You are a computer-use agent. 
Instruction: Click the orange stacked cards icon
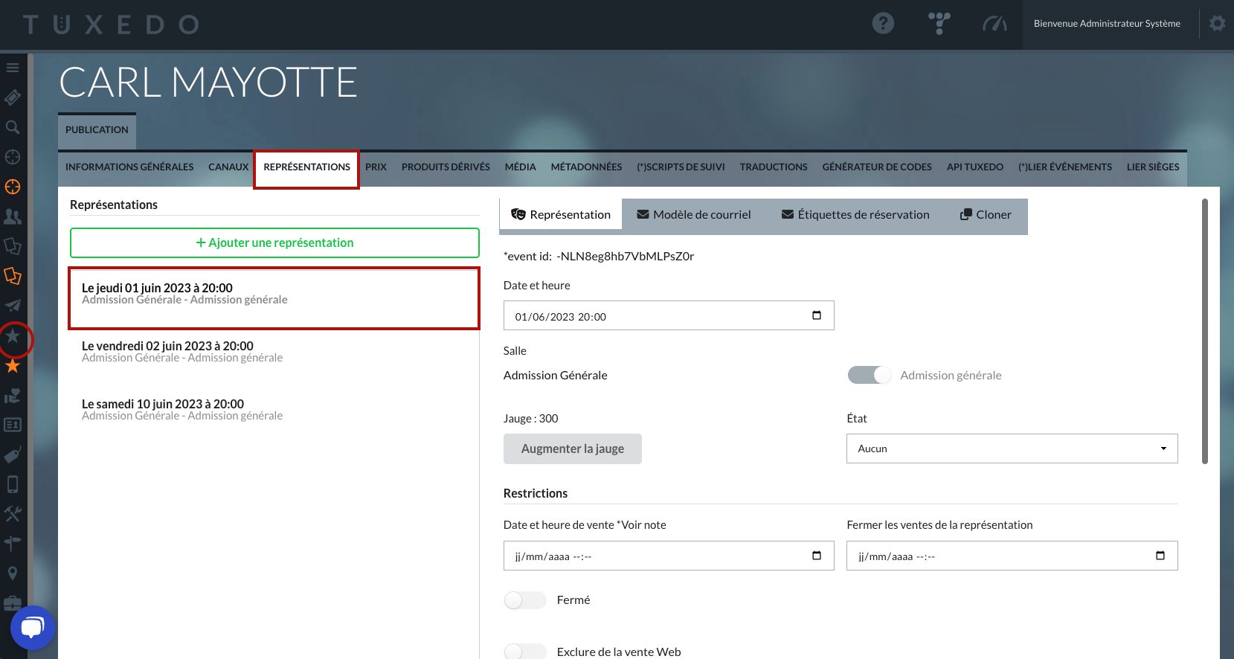pyautogui.click(x=13, y=276)
